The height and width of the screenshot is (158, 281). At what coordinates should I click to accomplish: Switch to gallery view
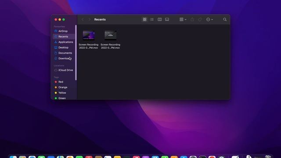[x=167, y=19]
